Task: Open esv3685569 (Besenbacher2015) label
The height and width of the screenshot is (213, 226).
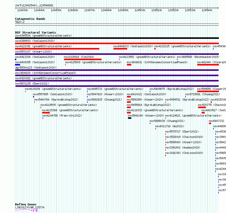Action: pos(198,57)
